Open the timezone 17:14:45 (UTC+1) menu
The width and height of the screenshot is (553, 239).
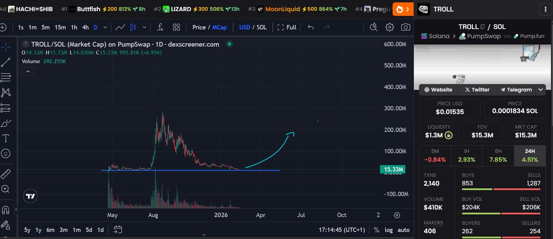point(341,229)
